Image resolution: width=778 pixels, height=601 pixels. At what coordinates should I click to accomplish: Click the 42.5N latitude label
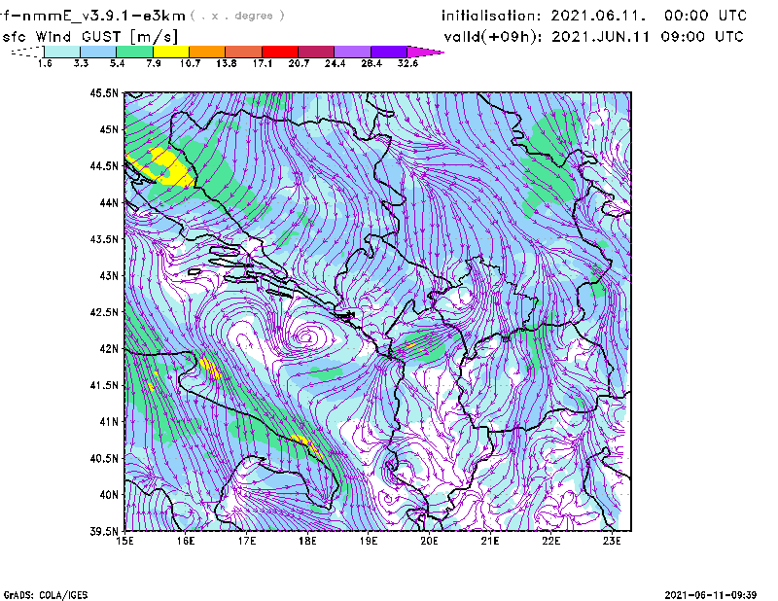pyautogui.click(x=104, y=312)
